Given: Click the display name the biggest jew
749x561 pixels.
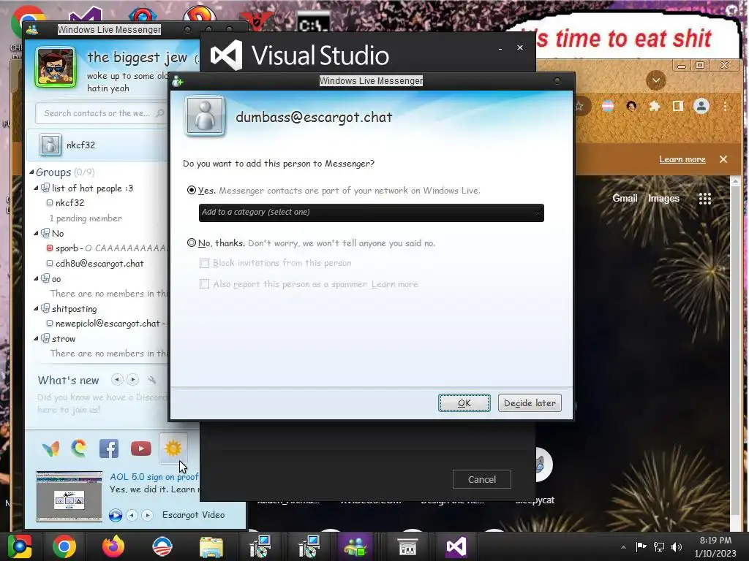Looking at the screenshot, I should tap(137, 57).
